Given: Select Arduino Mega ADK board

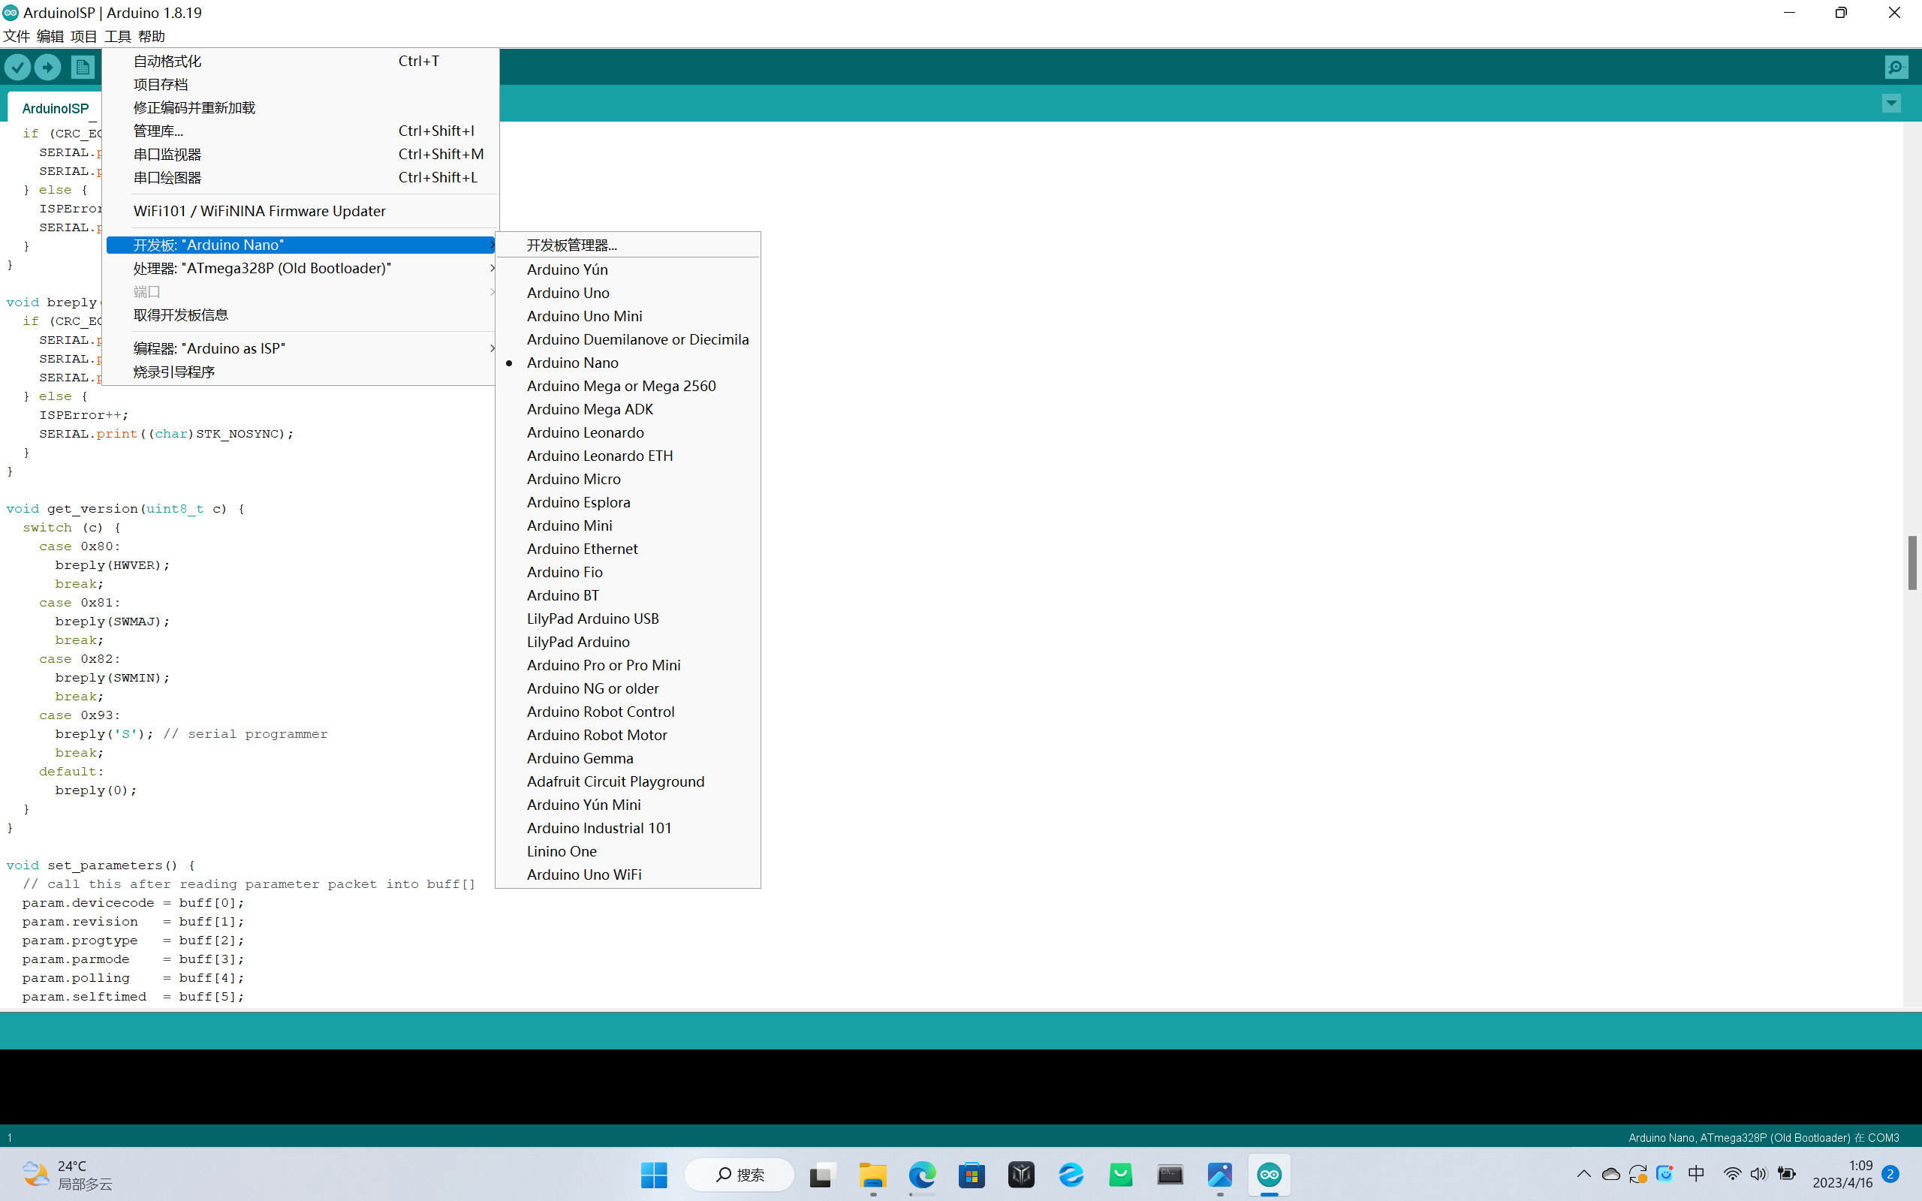Looking at the screenshot, I should pyautogui.click(x=628, y=409).
